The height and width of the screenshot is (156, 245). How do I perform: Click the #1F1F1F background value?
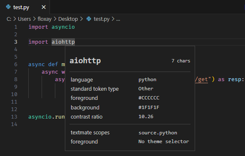(149, 107)
